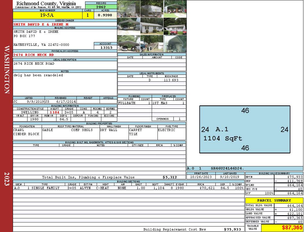Select grade D+05 in Building Information
Image resolution: width=304 pixels, height=232 pixels.
pyautogui.click(x=69, y=112)
